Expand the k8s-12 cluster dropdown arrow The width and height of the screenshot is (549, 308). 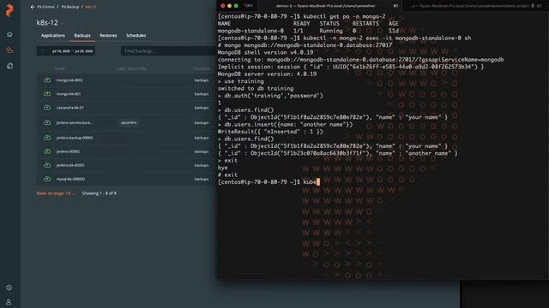click(62, 23)
